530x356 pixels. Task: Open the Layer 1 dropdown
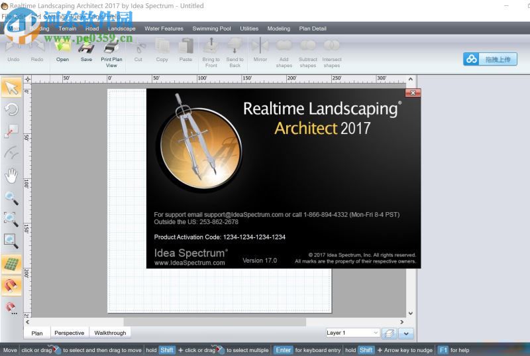[353, 333]
